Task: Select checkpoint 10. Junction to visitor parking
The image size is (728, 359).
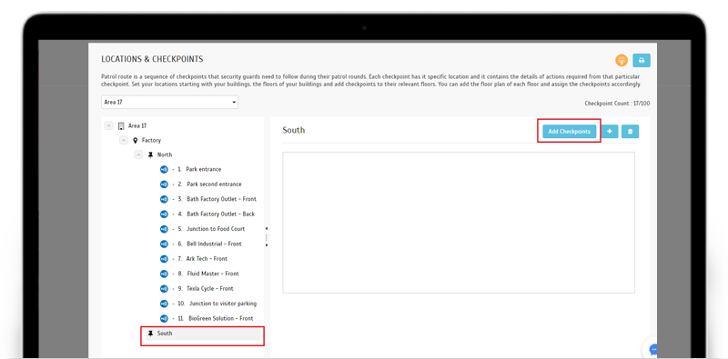Action: (x=217, y=304)
